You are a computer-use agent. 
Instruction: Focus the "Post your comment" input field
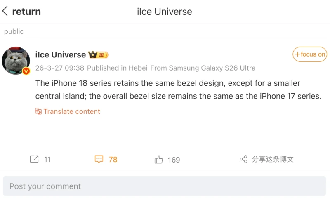[x=164, y=186]
